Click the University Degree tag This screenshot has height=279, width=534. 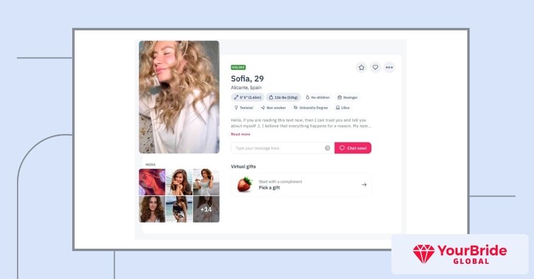pyautogui.click(x=311, y=107)
